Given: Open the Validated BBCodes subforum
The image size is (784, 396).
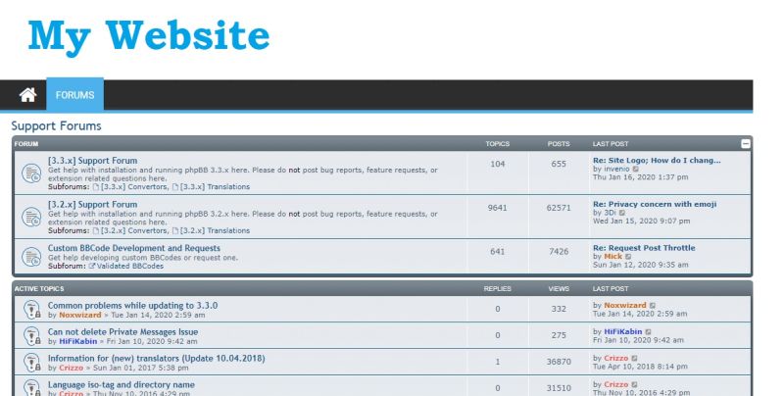Looking at the screenshot, I should (130, 266).
